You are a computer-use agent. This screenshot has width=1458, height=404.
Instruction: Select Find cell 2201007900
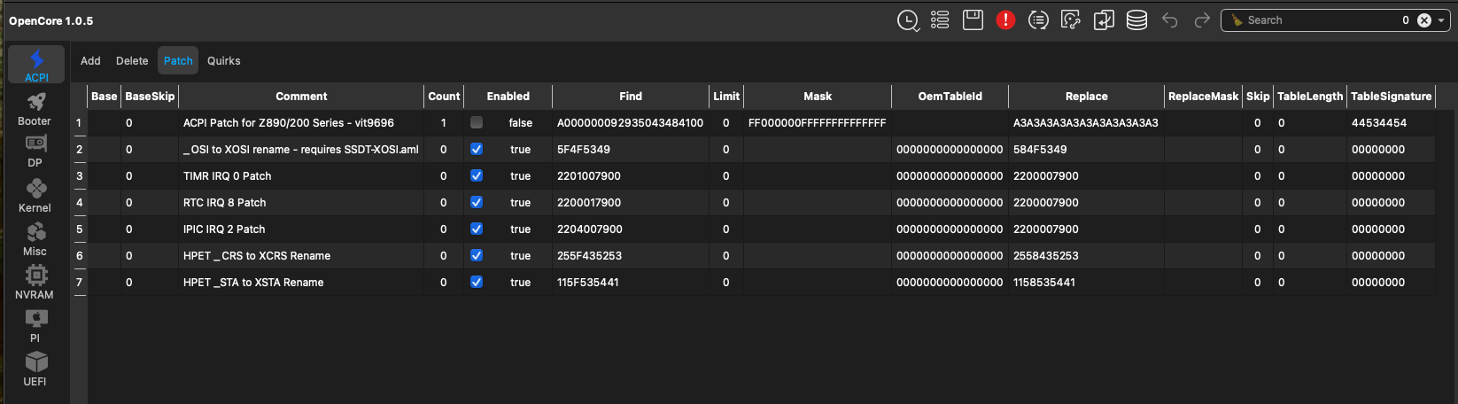point(631,176)
